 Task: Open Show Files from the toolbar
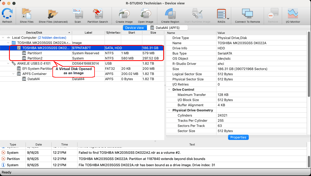[27, 14]
